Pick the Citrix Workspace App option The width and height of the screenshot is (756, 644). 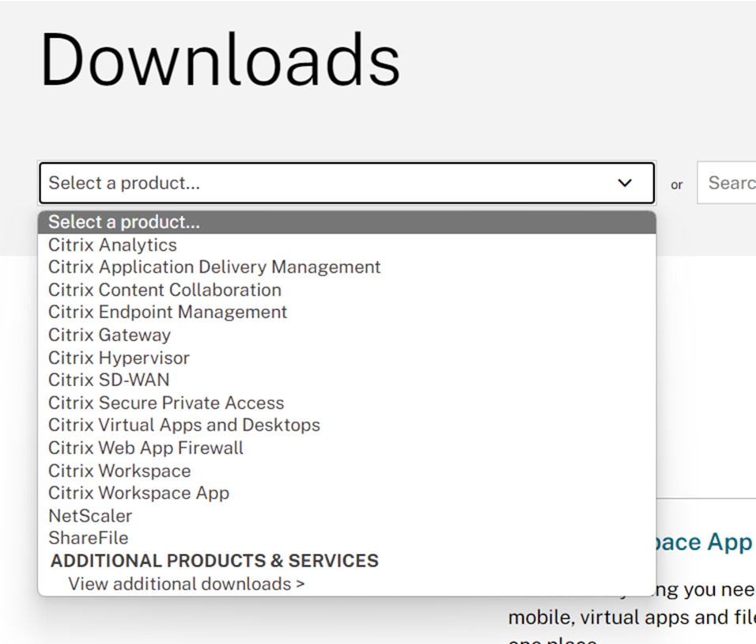(346, 493)
